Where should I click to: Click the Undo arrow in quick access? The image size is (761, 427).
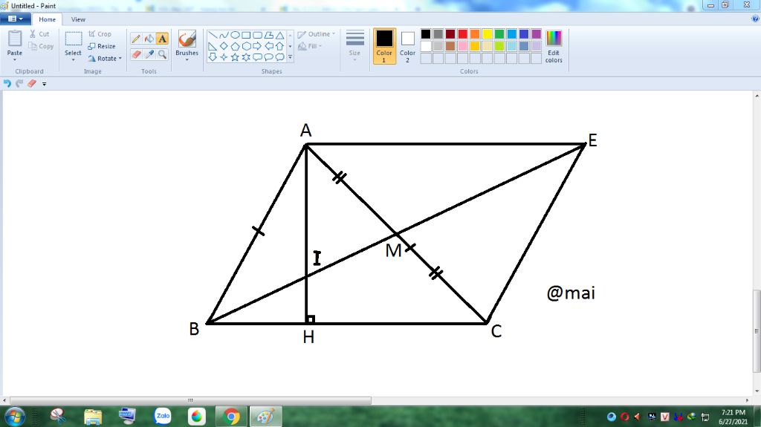coord(7,83)
